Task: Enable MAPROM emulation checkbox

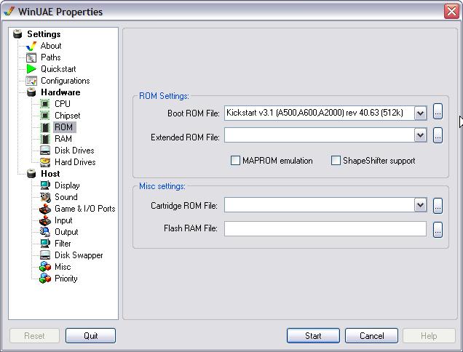Action: [x=235, y=161]
